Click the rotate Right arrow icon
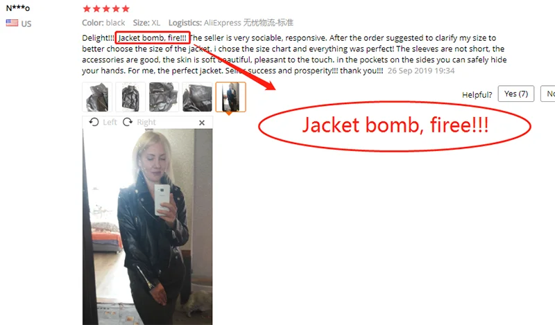555x325 pixels. click(128, 122)
